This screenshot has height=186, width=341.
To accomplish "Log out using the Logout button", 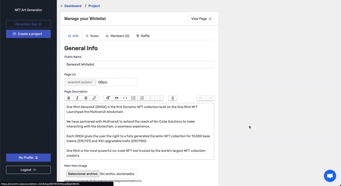I will click(29, 170).
